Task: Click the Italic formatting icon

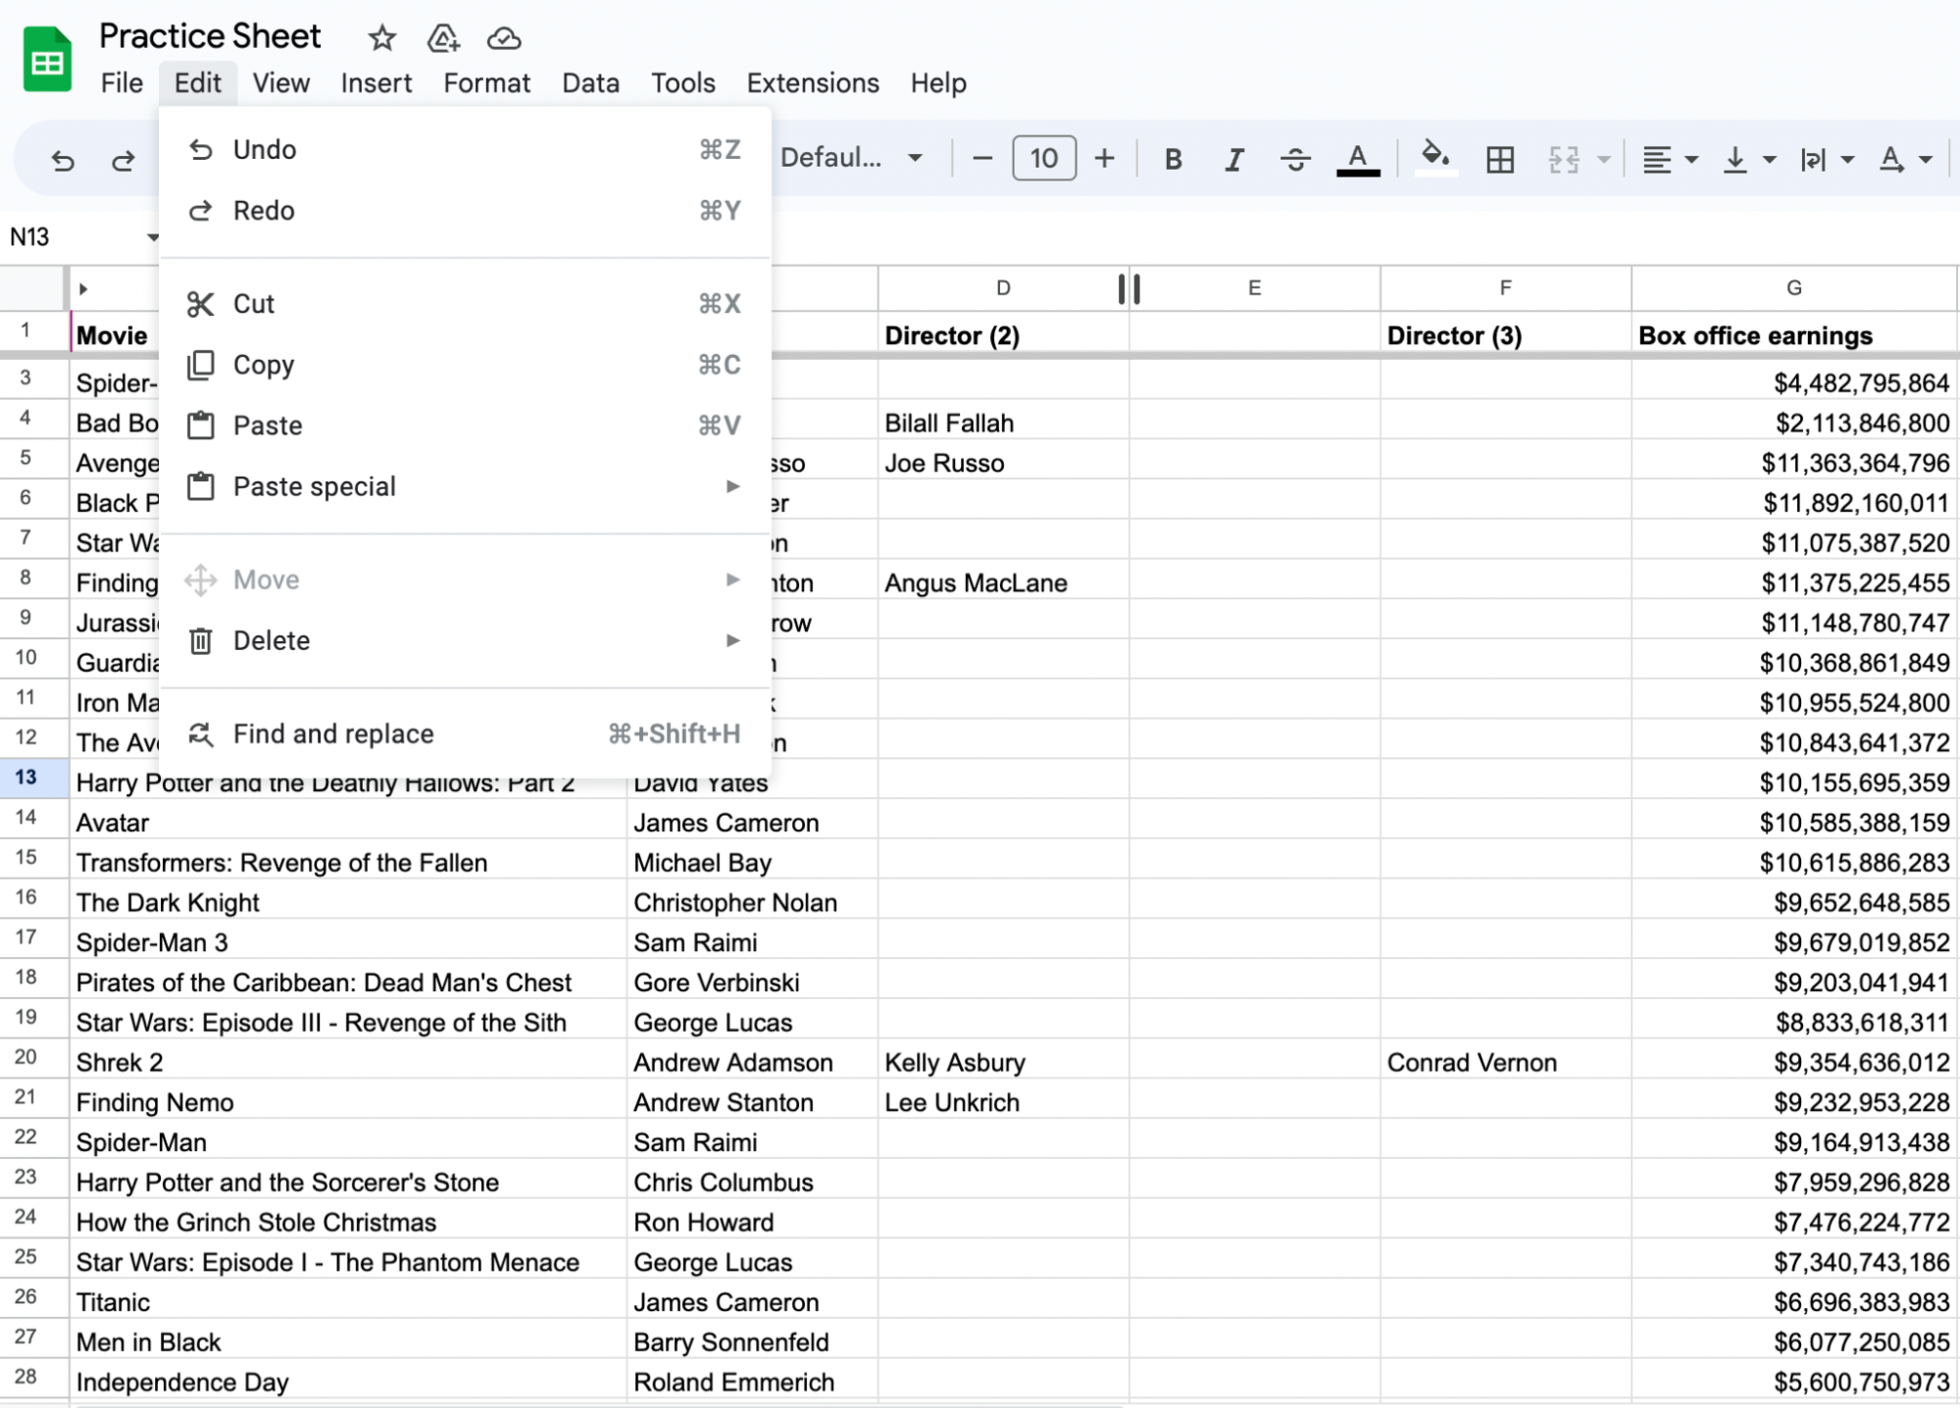Action: coord(1234,158)
